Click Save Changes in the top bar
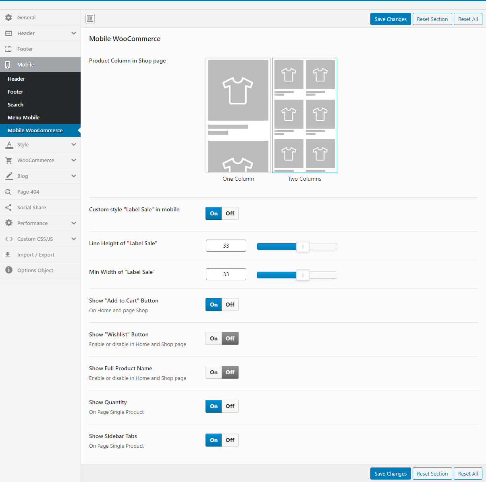The image size is (486, 482). click(x=390, y=19)
